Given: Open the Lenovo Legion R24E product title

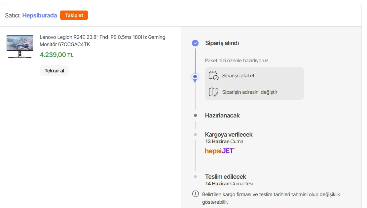Looking at the screenshot, I should tap(102, 41).
